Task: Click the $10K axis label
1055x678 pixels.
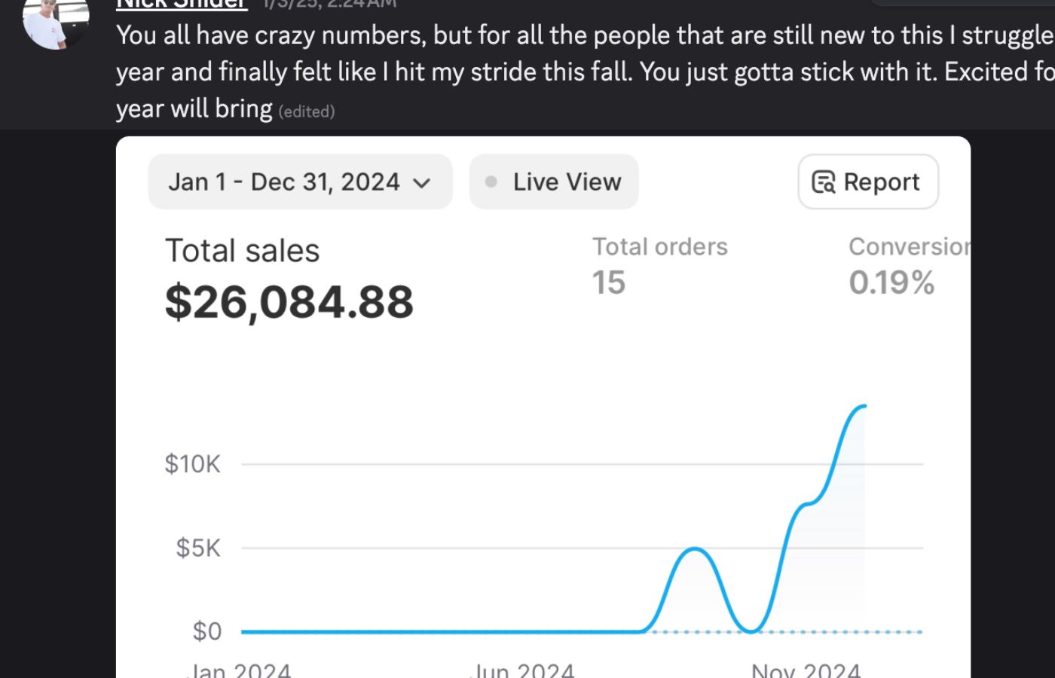Action: pyautogui.click(x=193, y=464)
